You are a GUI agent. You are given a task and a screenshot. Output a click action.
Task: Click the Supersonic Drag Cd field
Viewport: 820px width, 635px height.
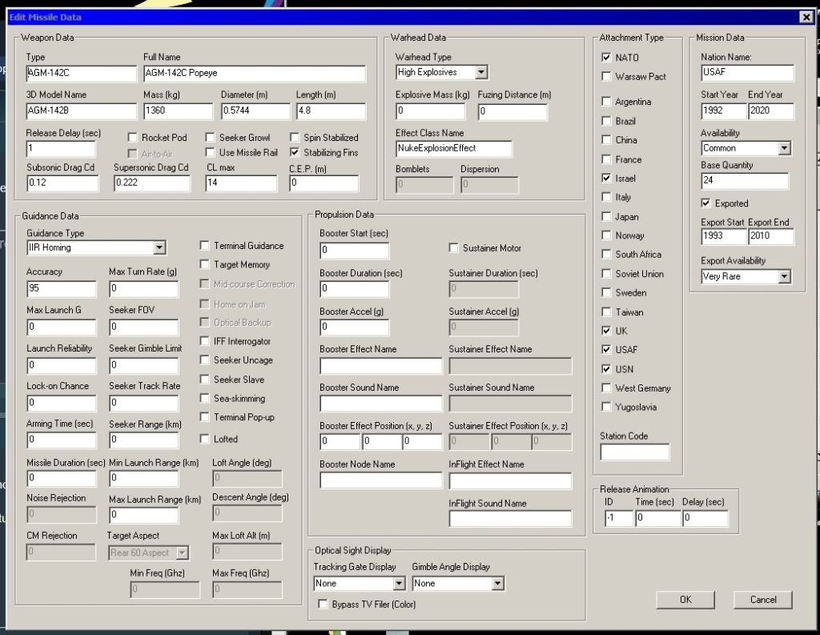pyautogui.click(x=152, y=183)
